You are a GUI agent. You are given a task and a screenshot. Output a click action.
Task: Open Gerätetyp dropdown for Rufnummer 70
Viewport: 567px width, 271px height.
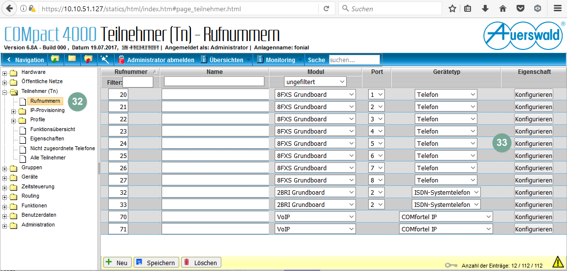[x=446, y=217]
